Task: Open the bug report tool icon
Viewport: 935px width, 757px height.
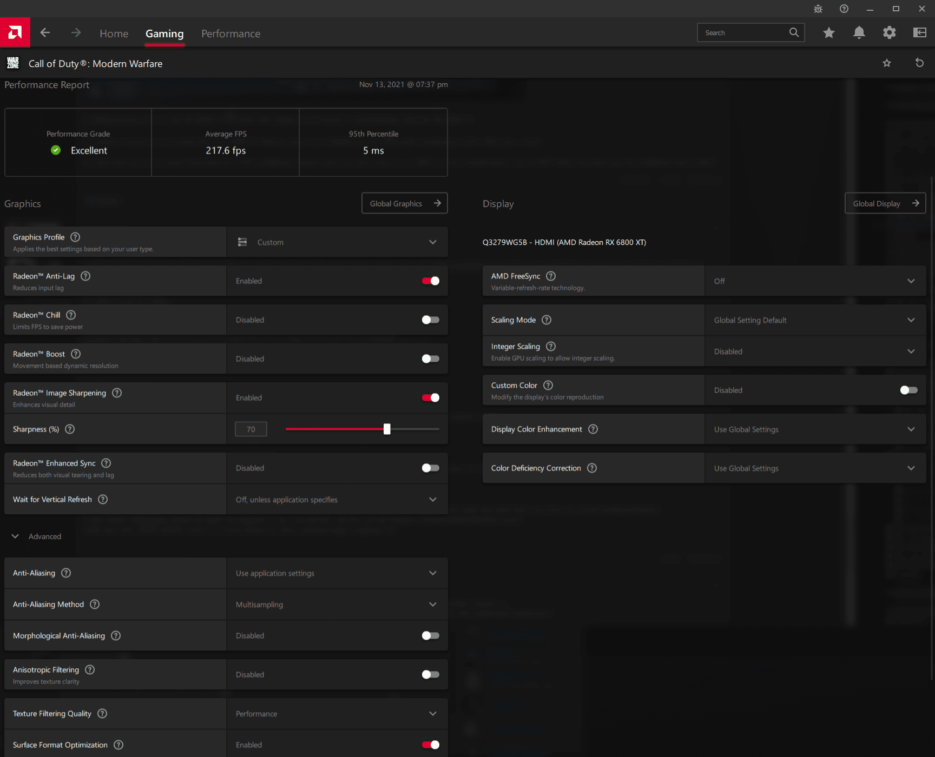Action: pyautogui.click(x=818, y=9)
